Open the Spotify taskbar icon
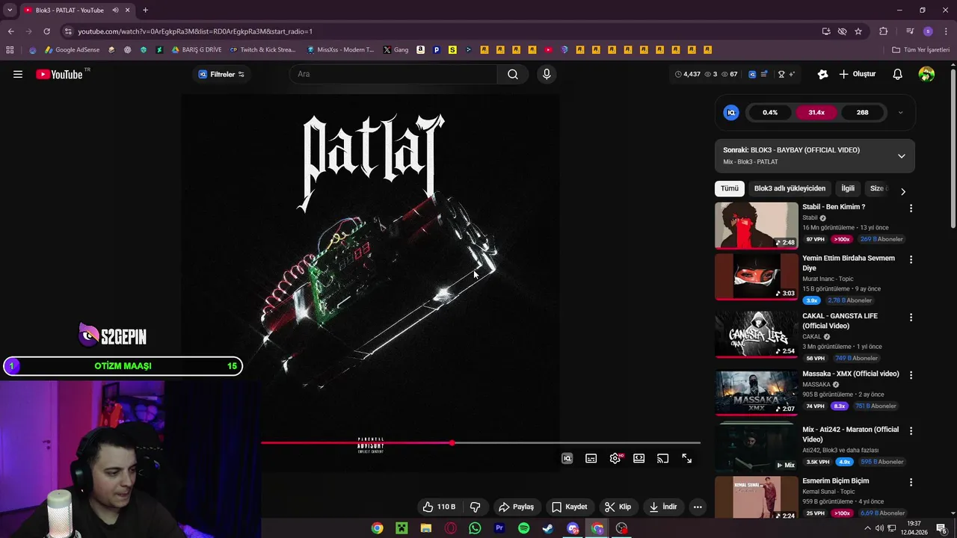957x538 pixels. pos(523,528)
